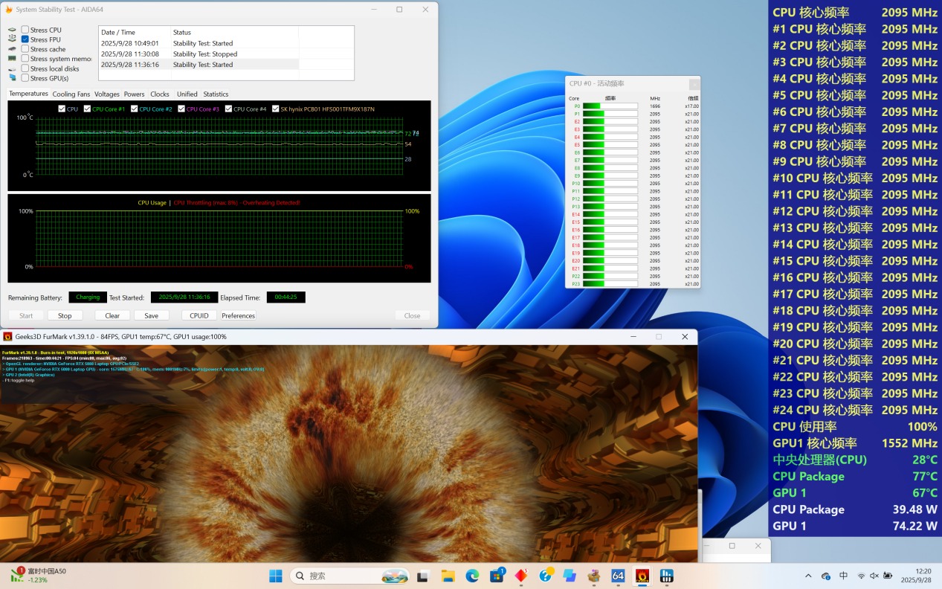Screen dimensions: 942x589
Task: Open the Statistics tab
Action: pos(216,94)
